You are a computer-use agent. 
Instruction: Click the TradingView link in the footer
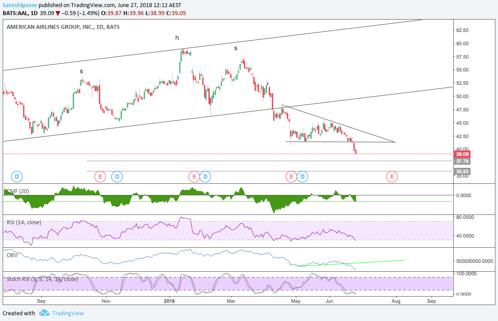pyautogui.click(x=68, y=313)
